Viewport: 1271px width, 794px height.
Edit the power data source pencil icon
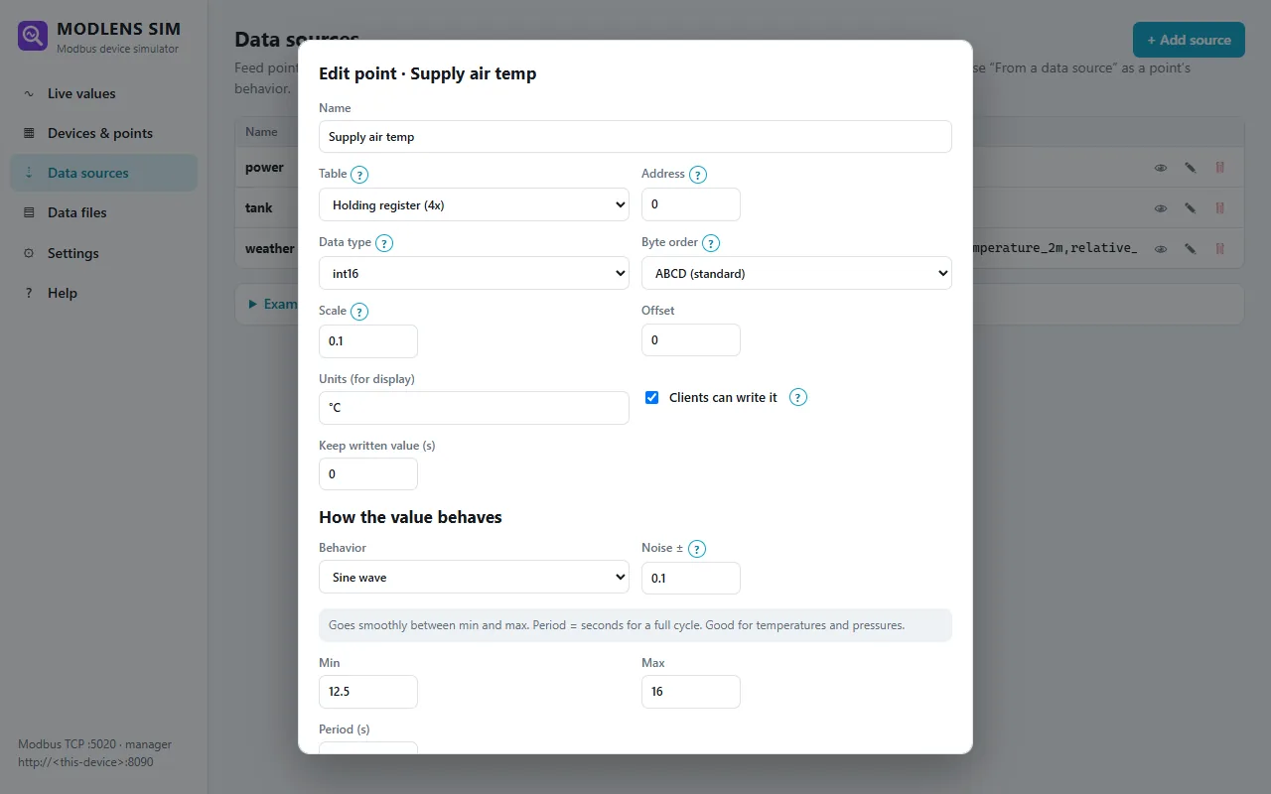tap(1190, 168)
